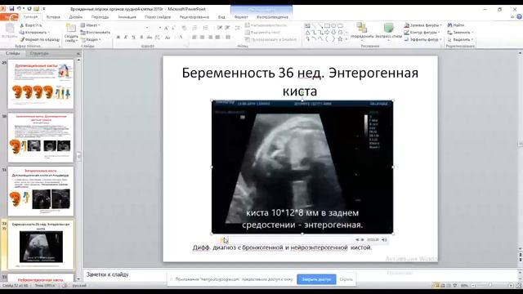Open Заливка фигуры fill dropdown
523x294 pixels.
423,25
